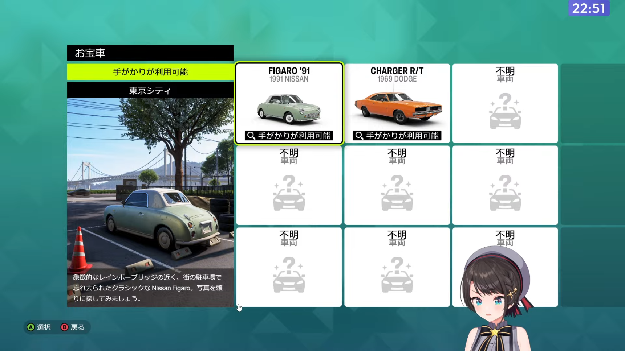
Task: Open the unknown car in middle right tile
Action: (x=505, y=185)
